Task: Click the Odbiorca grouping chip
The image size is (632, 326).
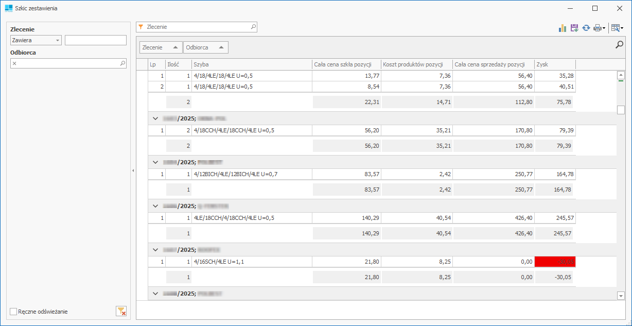Action: pyautogui.click(x=205, y=47)
